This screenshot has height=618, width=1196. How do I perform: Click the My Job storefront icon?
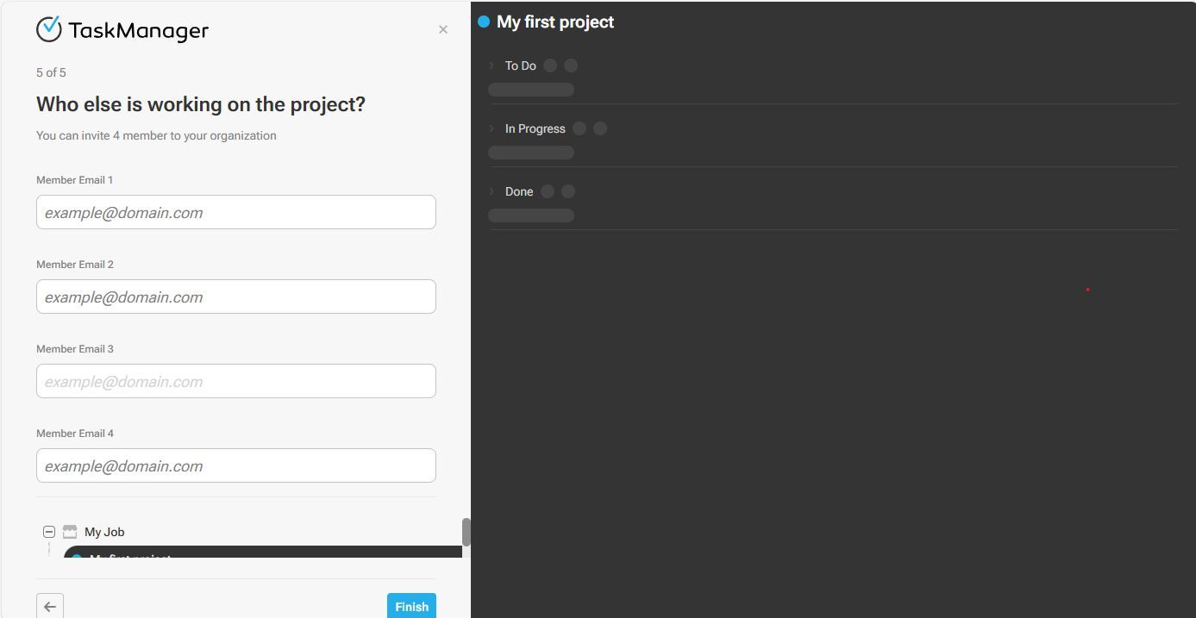(70, 532)
